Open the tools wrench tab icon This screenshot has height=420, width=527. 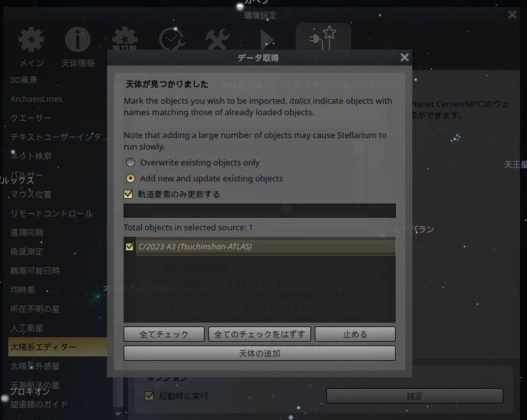tap(218, 39)
